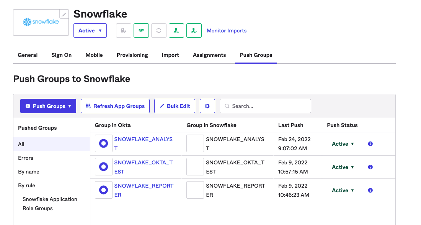Open the gear settings icon beside Bulk Edit
This screenshot has width=421, height=225.
[207, 106]
